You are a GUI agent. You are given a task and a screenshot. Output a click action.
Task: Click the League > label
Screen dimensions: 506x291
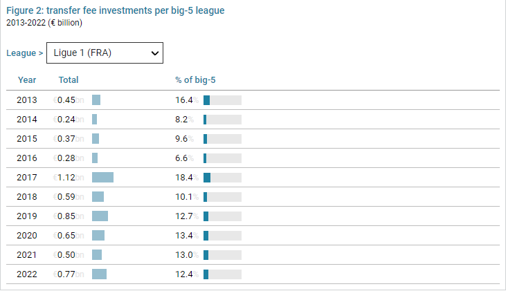pos(24,53)
